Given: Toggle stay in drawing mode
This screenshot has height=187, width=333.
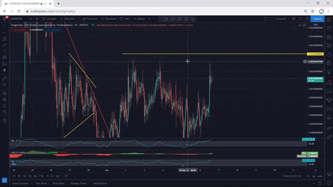Looking at the screenshot, I should 4,99.
